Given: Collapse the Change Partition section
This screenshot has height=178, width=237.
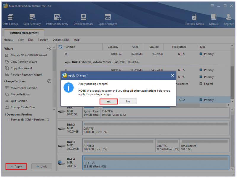Looking at the screenshot, I should [49, 81].
